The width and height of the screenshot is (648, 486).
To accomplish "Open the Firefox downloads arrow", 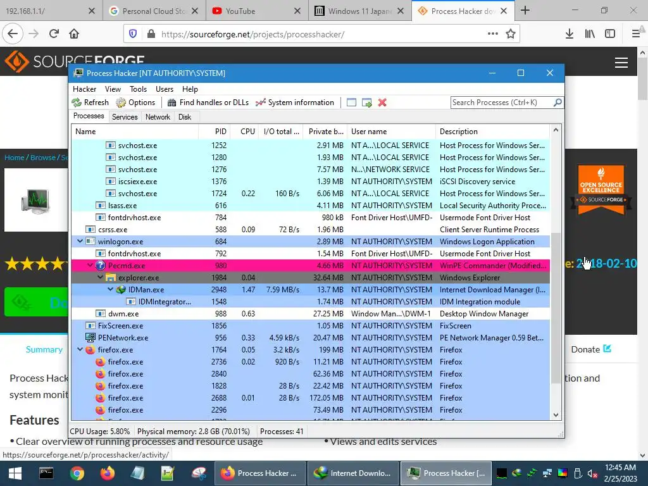I will pyautogui.click(x=570, y=34).
